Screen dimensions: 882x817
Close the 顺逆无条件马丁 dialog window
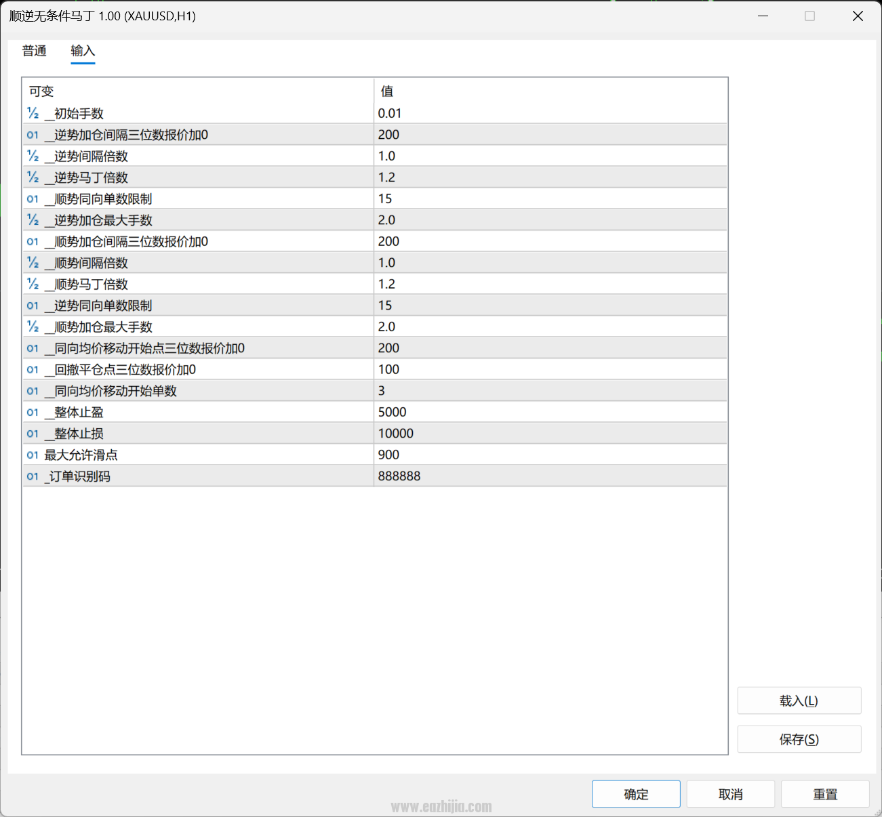pos(858,16)
